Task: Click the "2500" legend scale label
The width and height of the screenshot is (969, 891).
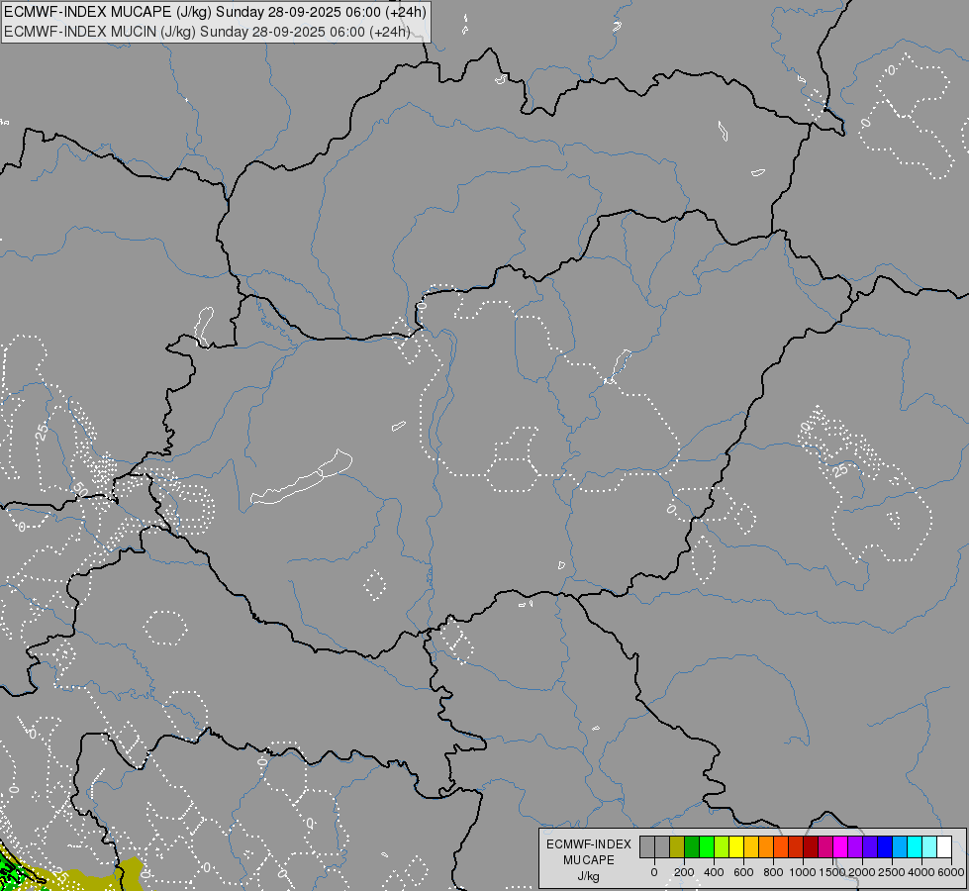Action: (891, 872)
